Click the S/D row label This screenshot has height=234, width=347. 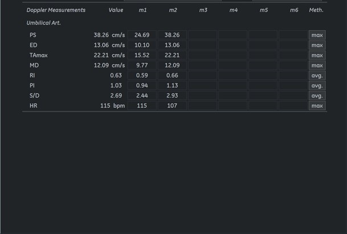tap(35, 95)
